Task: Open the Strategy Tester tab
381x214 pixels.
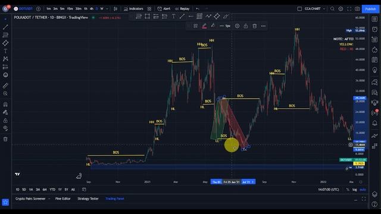Action: [x=88, y=199]
